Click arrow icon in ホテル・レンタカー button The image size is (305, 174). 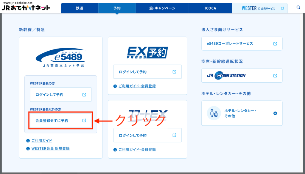point(275,113)
